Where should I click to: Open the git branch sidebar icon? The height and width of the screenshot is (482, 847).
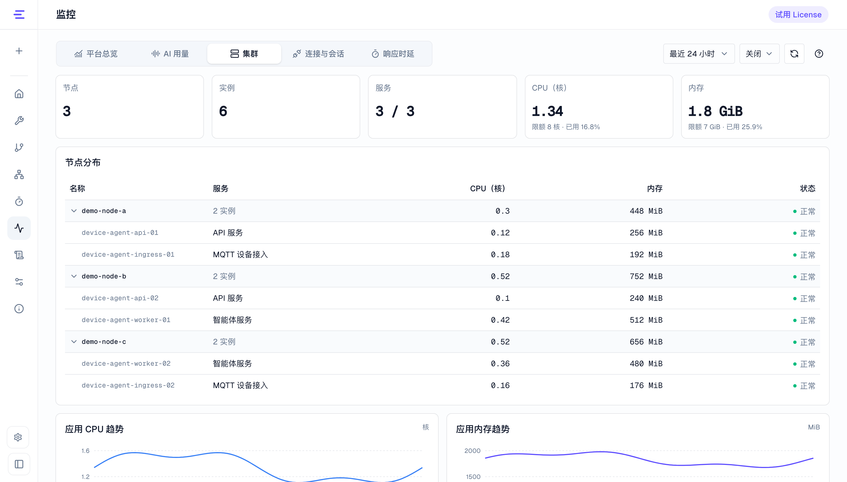pyautogui.click(x=19, y=148)
